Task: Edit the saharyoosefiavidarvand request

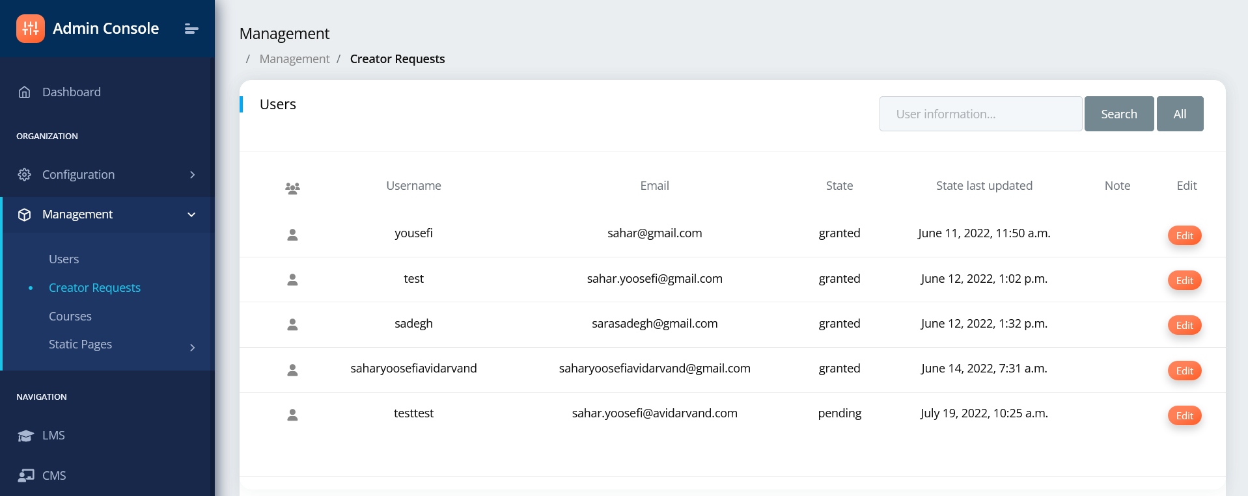Action: [1184, 371]
